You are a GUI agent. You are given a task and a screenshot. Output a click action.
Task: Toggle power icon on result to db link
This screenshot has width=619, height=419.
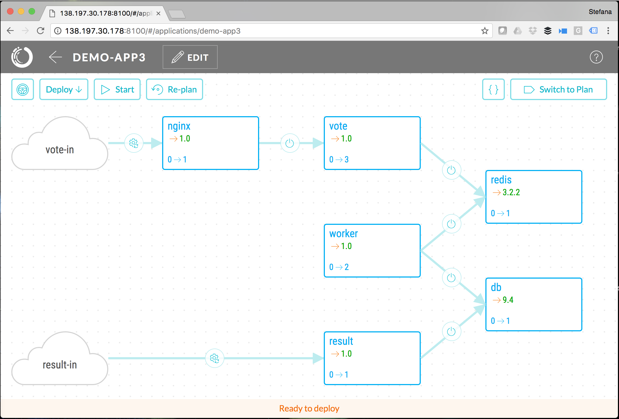(451, 331)
